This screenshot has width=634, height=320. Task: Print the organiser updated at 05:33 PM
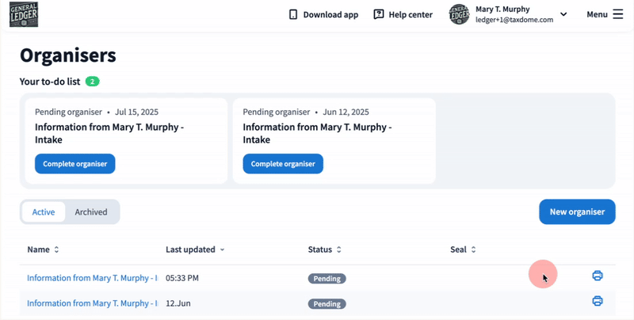[x=598, y=276]
